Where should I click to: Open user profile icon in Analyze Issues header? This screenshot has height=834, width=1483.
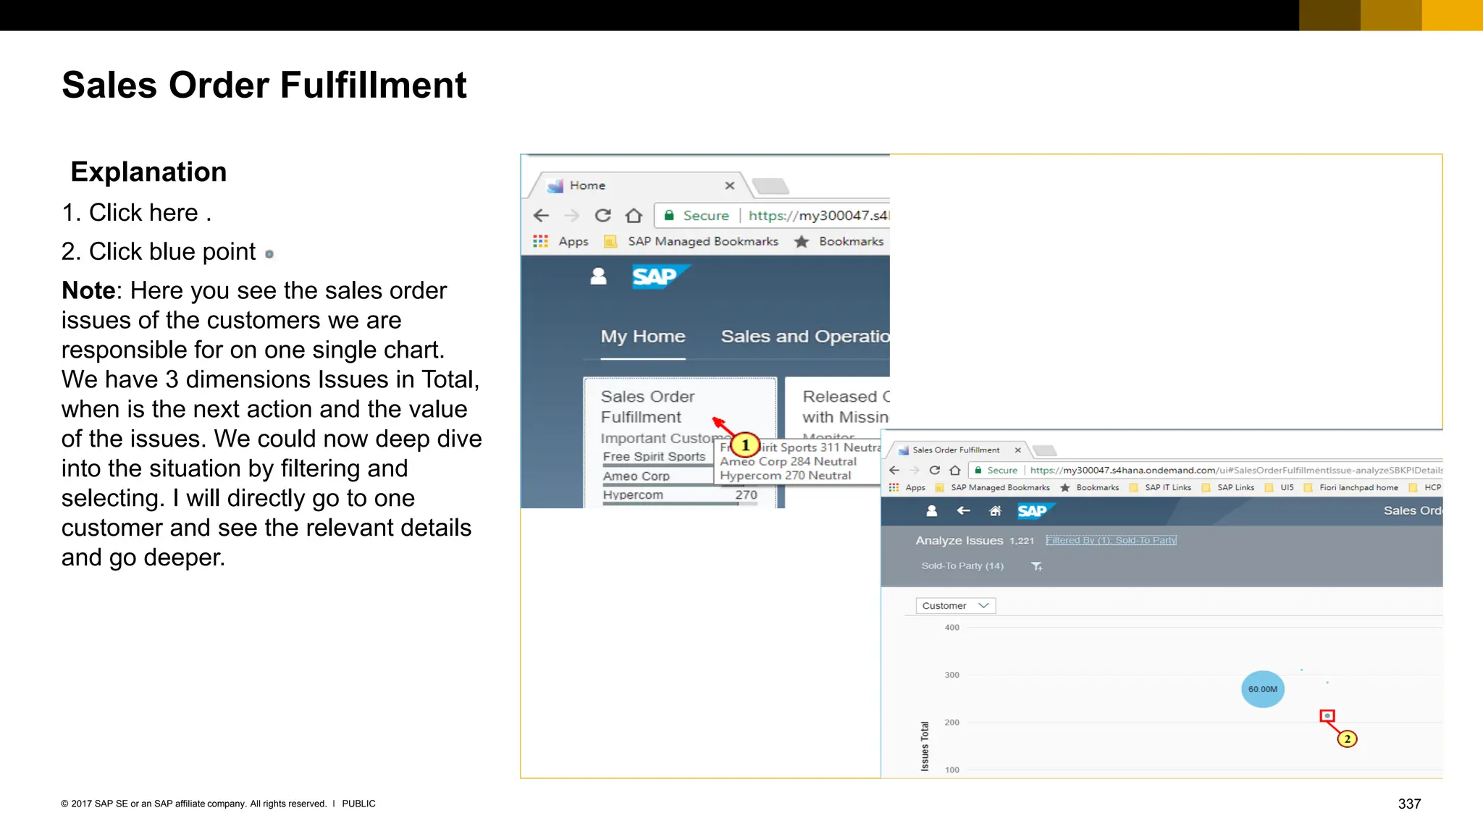932,511
